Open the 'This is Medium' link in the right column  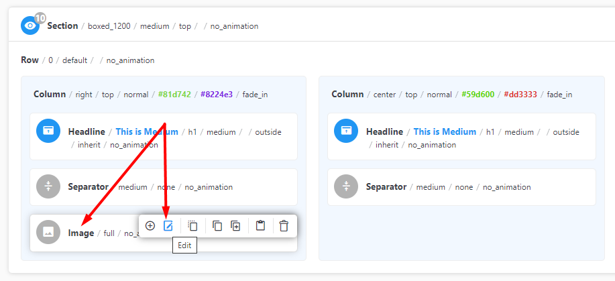tap(445, 132)
